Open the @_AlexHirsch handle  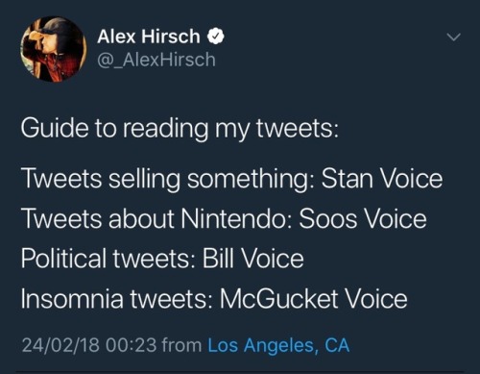156,60
